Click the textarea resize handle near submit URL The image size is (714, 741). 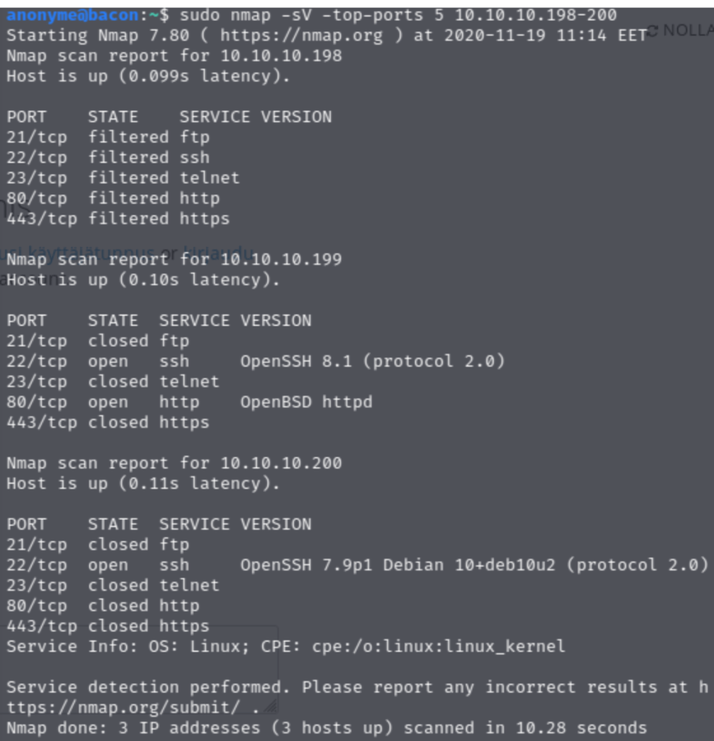click(271, 708)
